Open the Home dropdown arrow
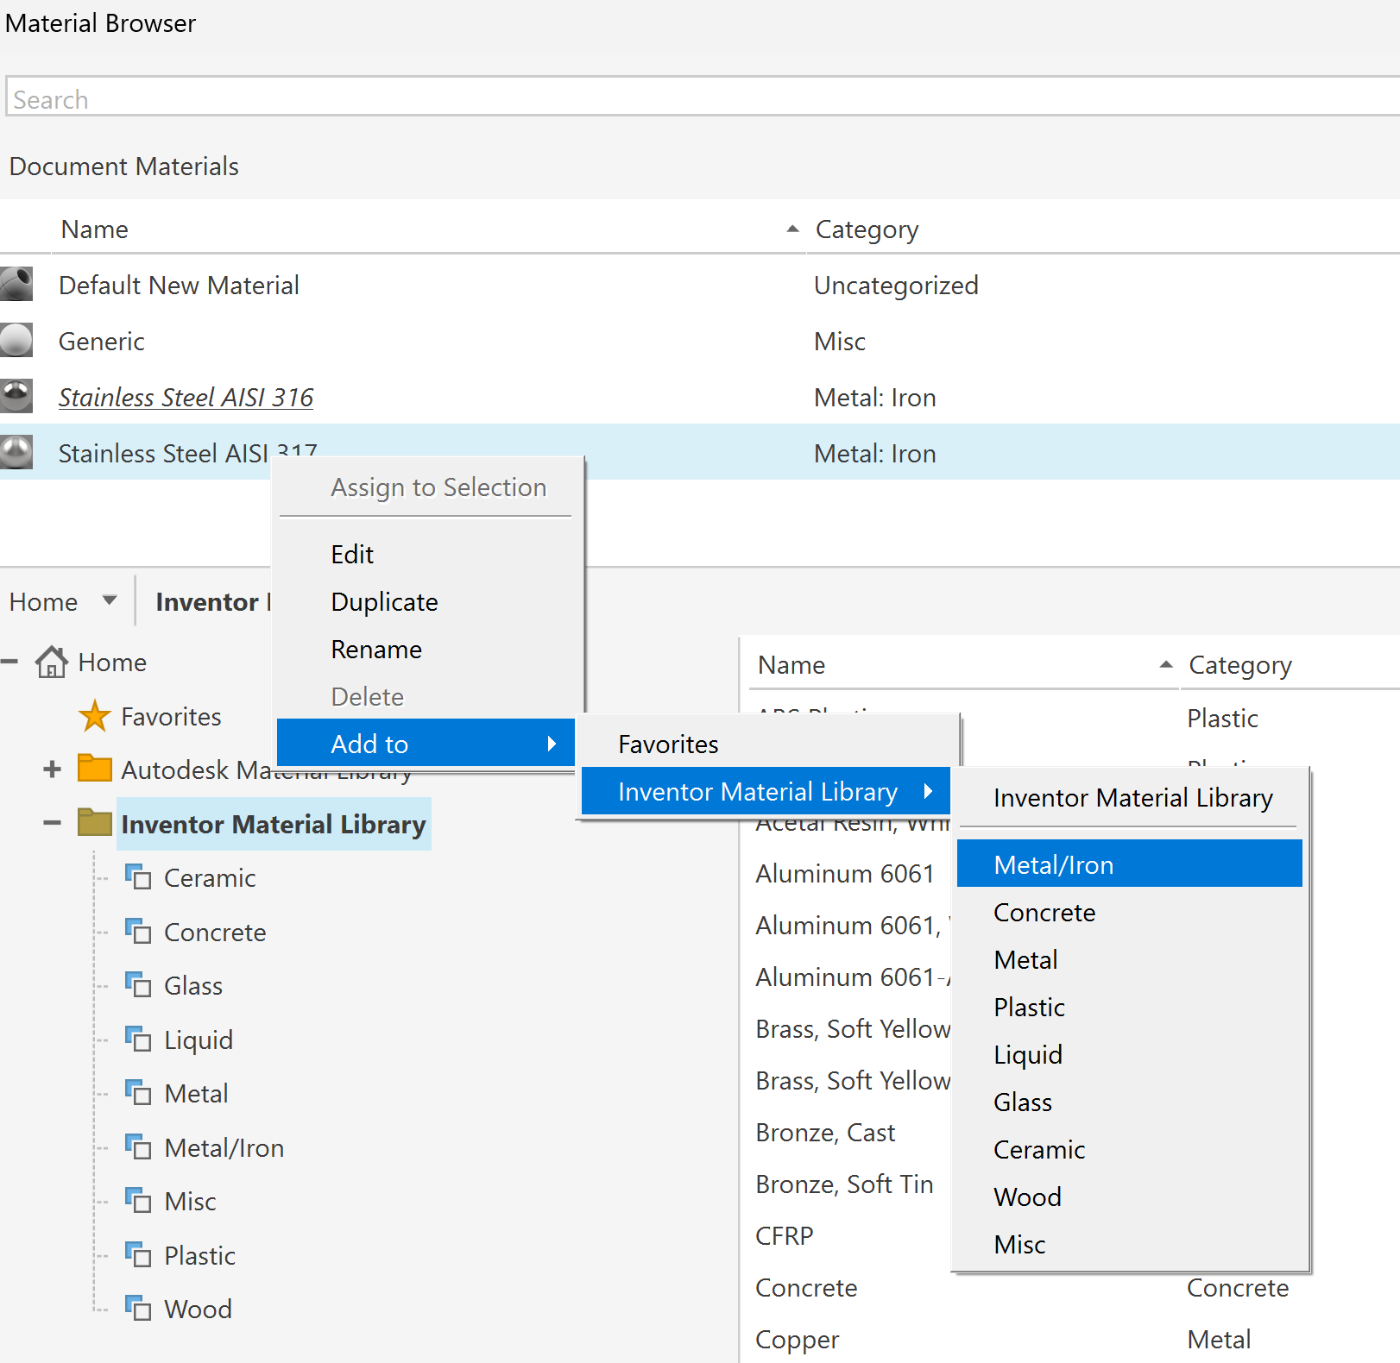The height and width of the screenshot is (1363, 1400). click(x=110, y=600)
